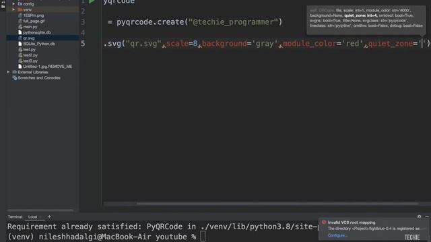Select Scratches and Consoles node
Screen dimensions: 431x242
click(39, 78)
